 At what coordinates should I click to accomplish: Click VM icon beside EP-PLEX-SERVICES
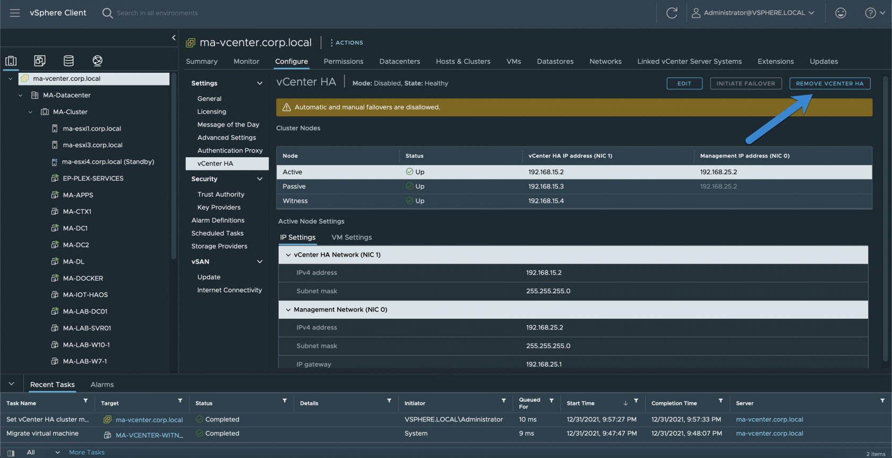55,179
